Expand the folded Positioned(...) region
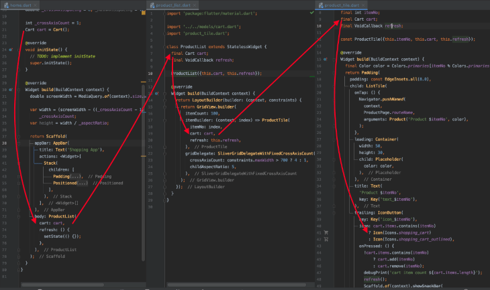 [70, 183]
